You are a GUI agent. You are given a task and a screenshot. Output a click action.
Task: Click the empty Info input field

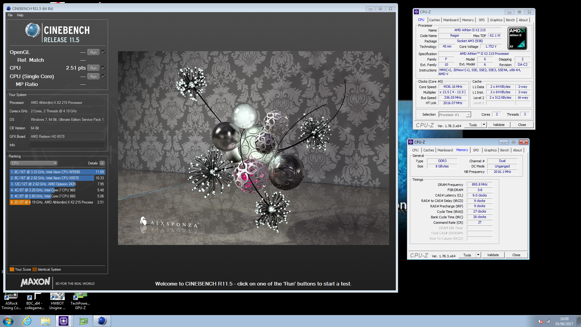point(67,145)
